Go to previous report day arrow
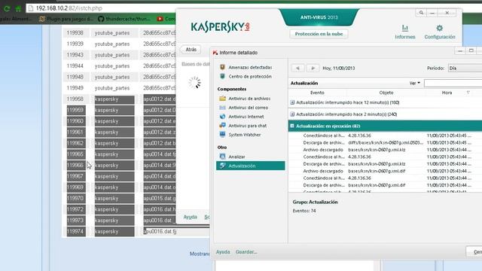 pos(297,68)
